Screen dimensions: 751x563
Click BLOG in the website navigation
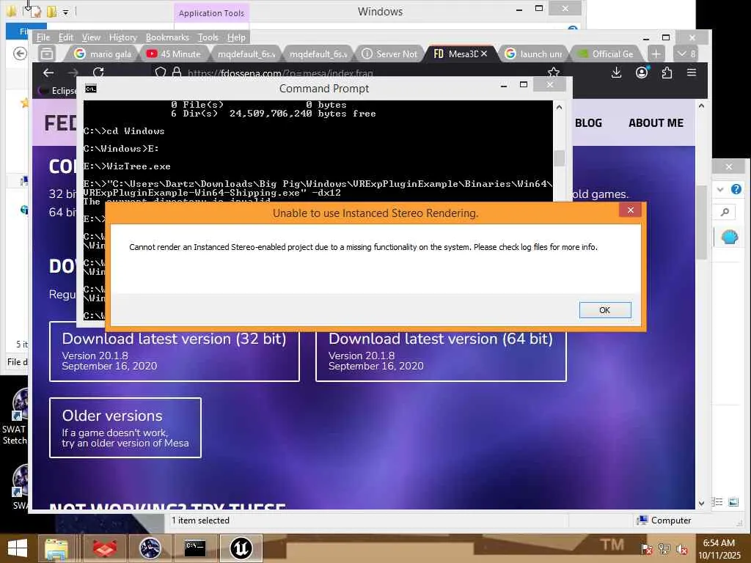[588, 123]
